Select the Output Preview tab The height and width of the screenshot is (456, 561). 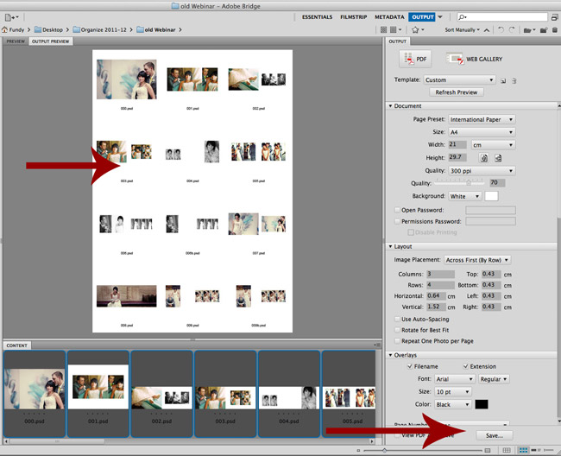click(50, 41)
